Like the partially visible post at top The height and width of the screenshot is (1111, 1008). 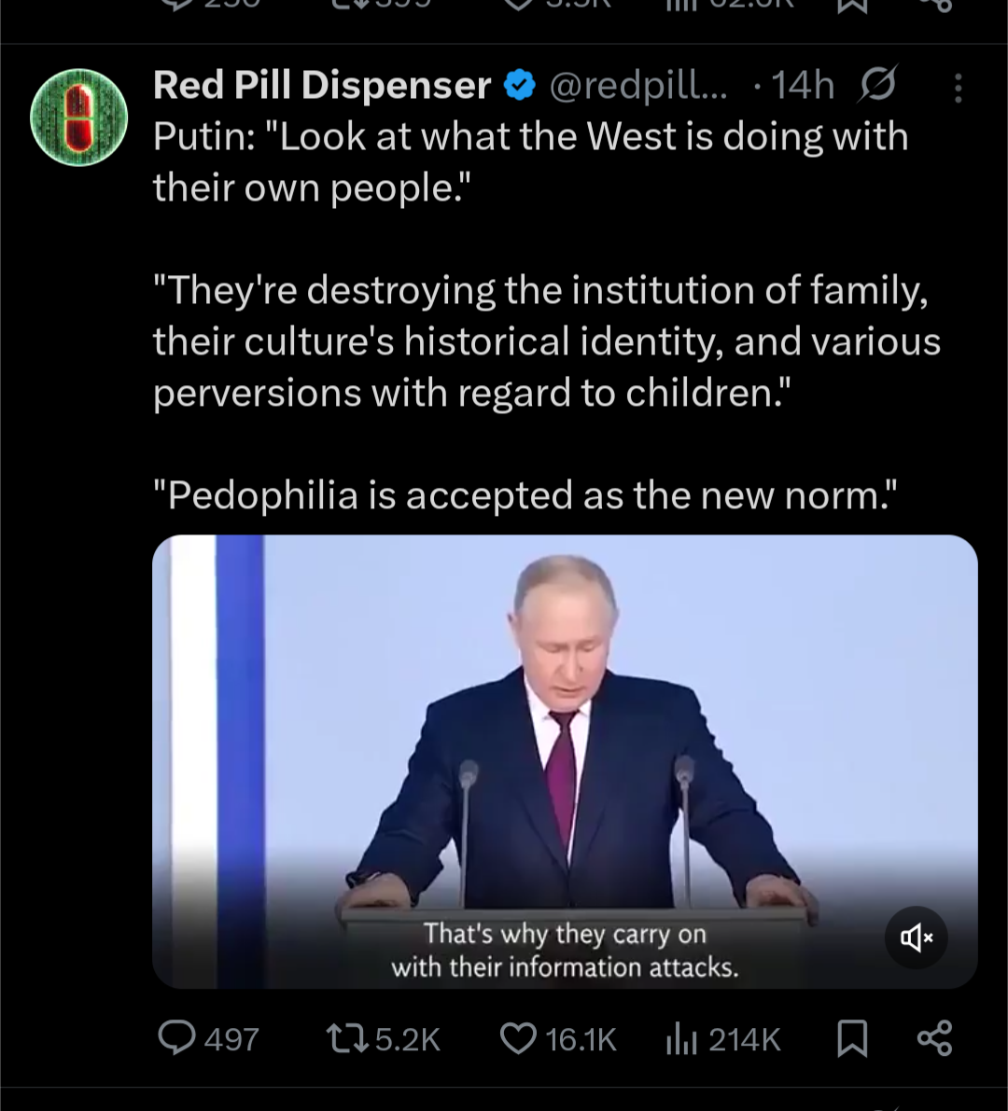click(x=558, y=5)
